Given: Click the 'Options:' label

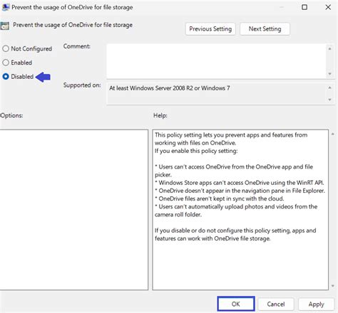Looking at the screenshot, I should [x=11, y=115].
